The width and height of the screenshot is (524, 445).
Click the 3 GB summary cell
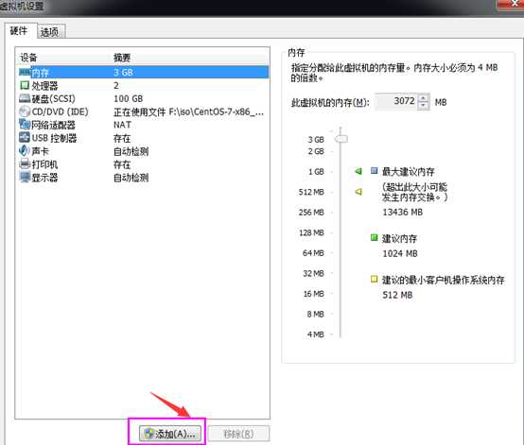coord(123,72)
